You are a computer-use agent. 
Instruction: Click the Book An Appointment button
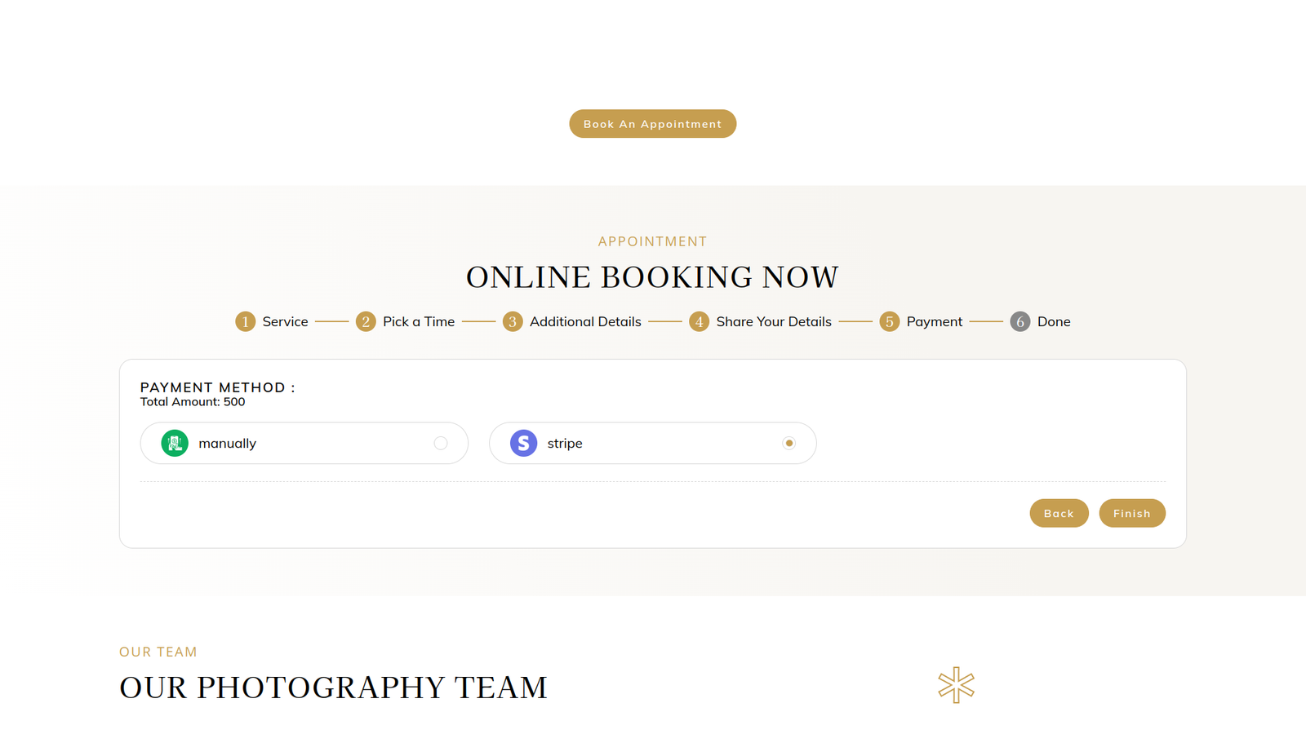(x=652, y=124)
